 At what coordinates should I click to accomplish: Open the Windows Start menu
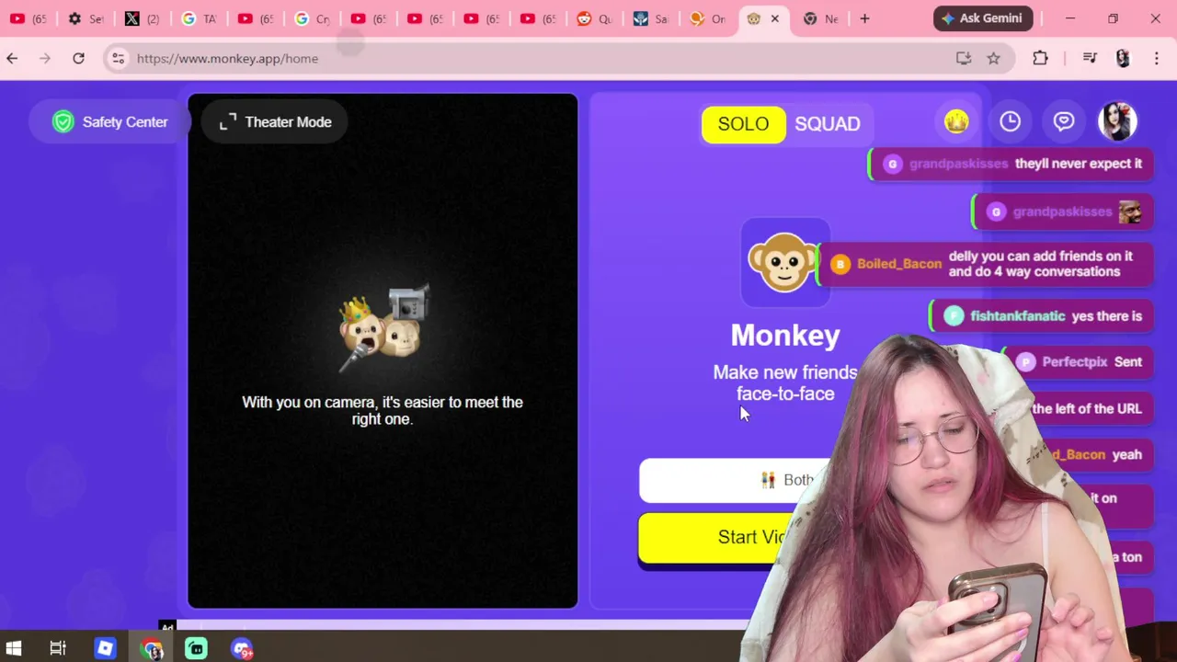coord(14,648)
